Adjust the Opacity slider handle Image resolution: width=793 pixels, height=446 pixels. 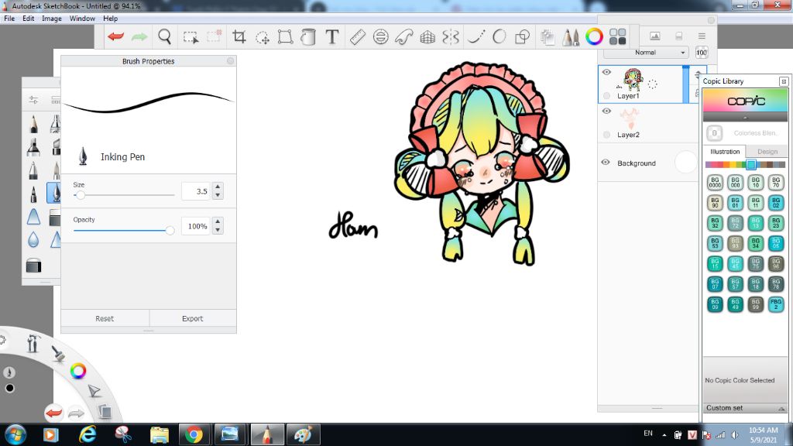pyautogui.click(x=170, y=230)
